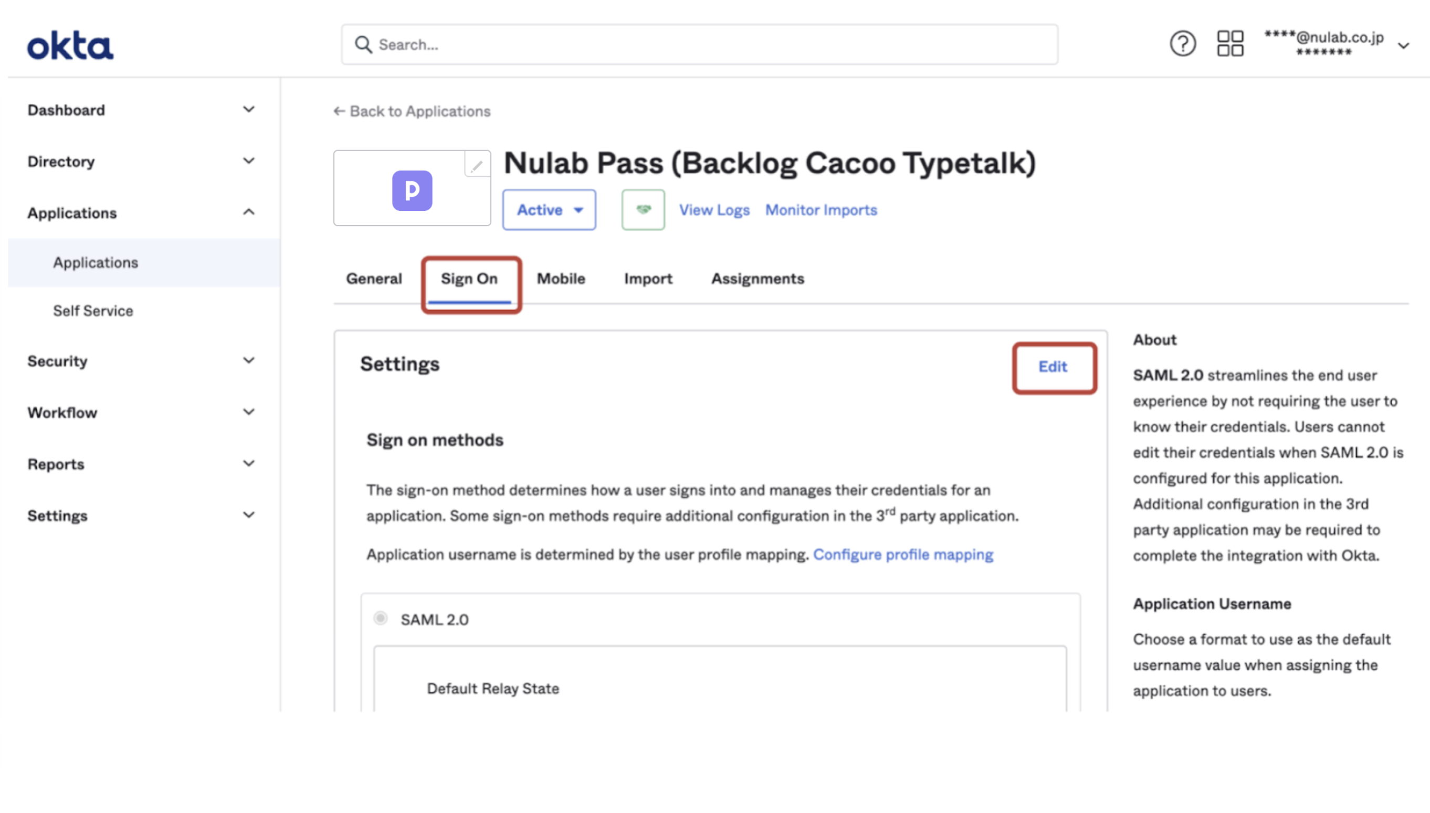Screen dimensions: 1430x813
Task: Click the Okta logo
Action: (70, 46)
